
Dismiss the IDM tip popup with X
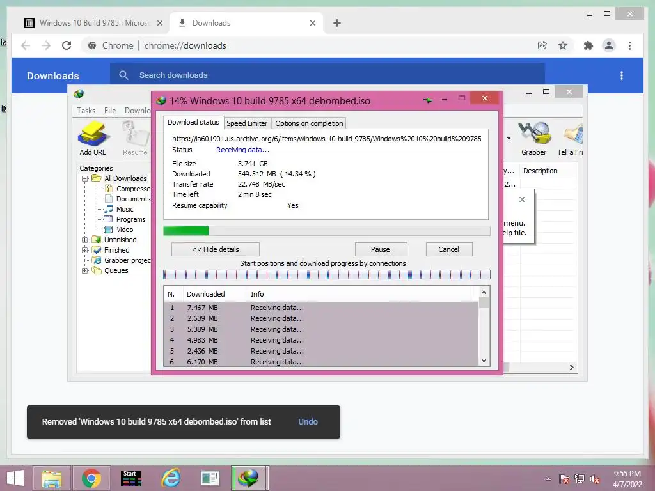(x=522, y=199)
